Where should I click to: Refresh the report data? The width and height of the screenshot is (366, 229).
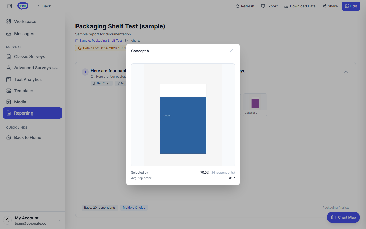coord(245,6)
